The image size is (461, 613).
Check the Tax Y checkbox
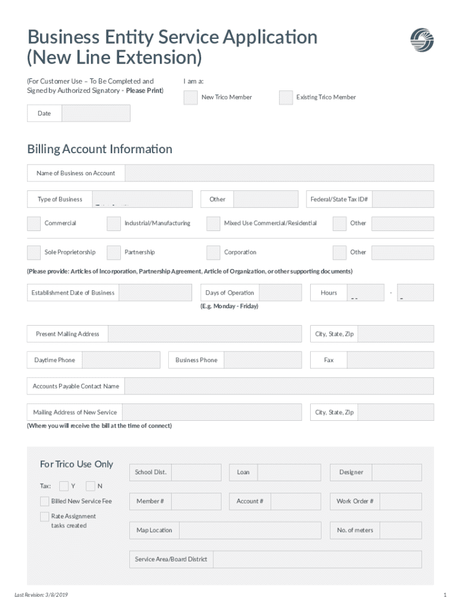[x=63, y=486]
